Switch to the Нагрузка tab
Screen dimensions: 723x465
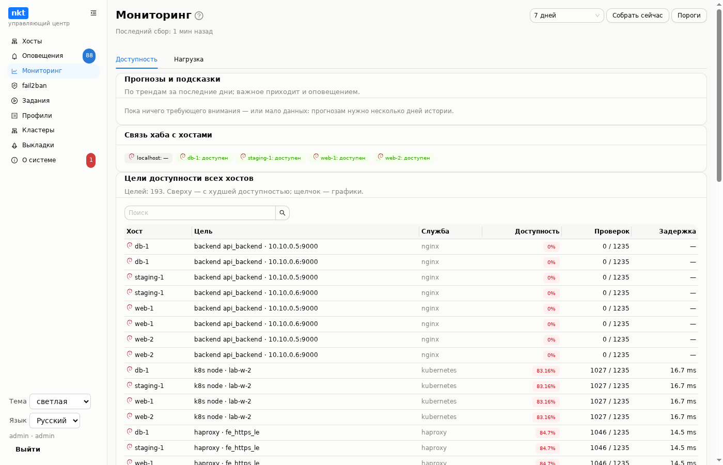(x=188, y=59)
